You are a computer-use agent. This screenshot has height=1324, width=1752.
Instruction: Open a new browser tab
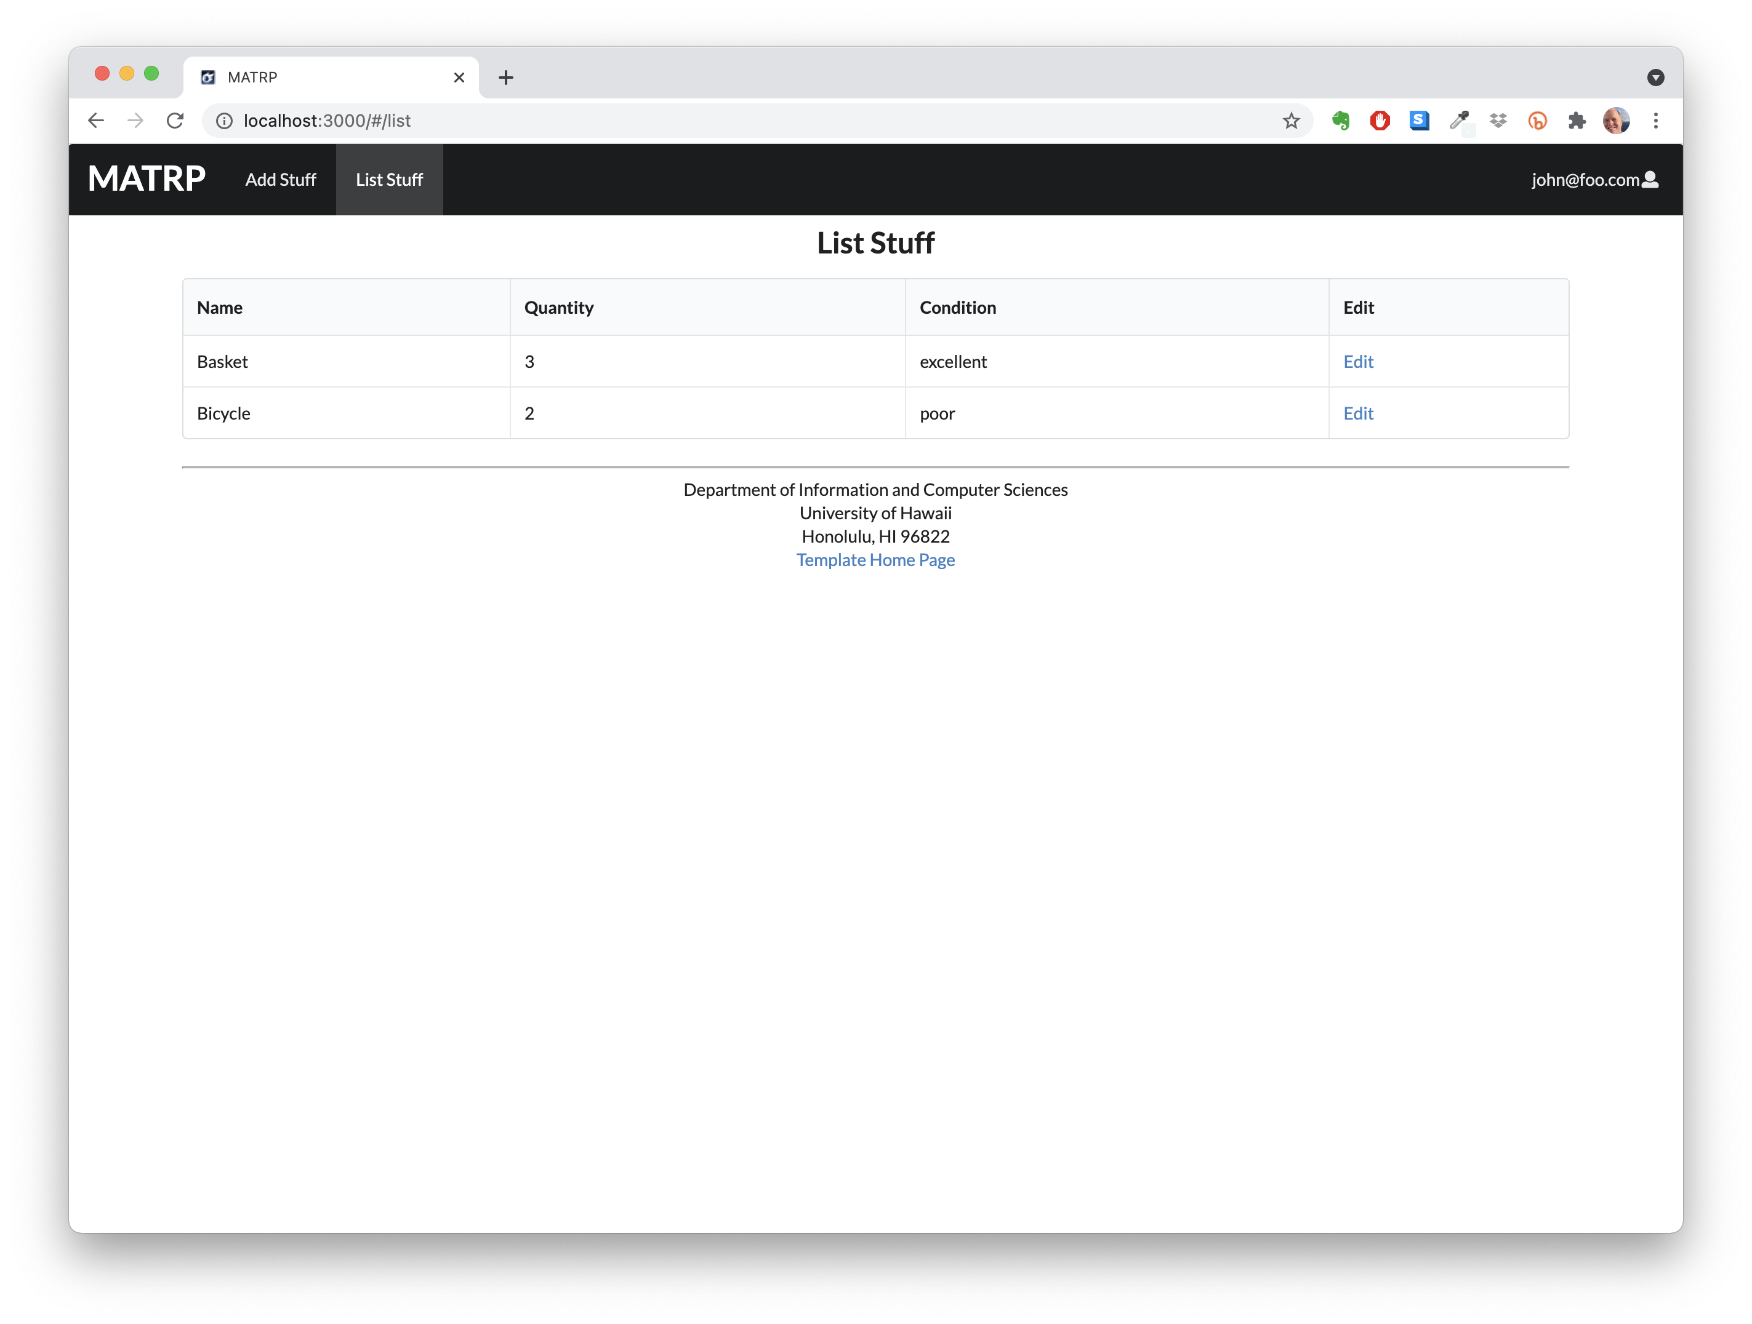coord(506,77)
